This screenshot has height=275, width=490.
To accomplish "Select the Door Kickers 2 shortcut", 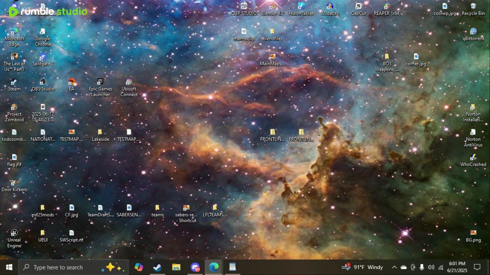I will 14,188.
